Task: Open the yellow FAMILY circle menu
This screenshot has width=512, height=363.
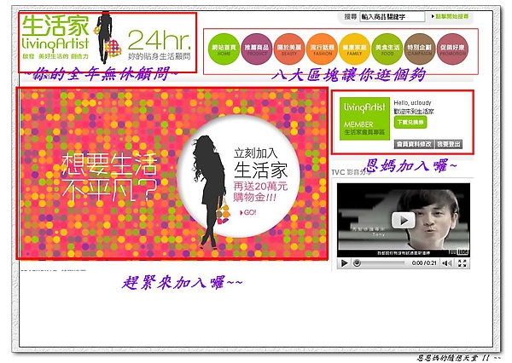Action: pos(355,49)
